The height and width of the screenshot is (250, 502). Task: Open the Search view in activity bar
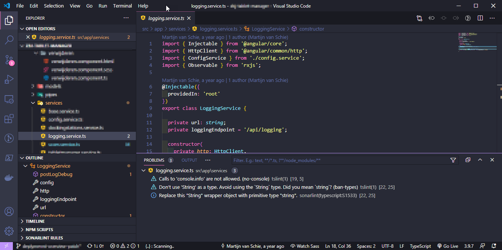tap(9, 40)
